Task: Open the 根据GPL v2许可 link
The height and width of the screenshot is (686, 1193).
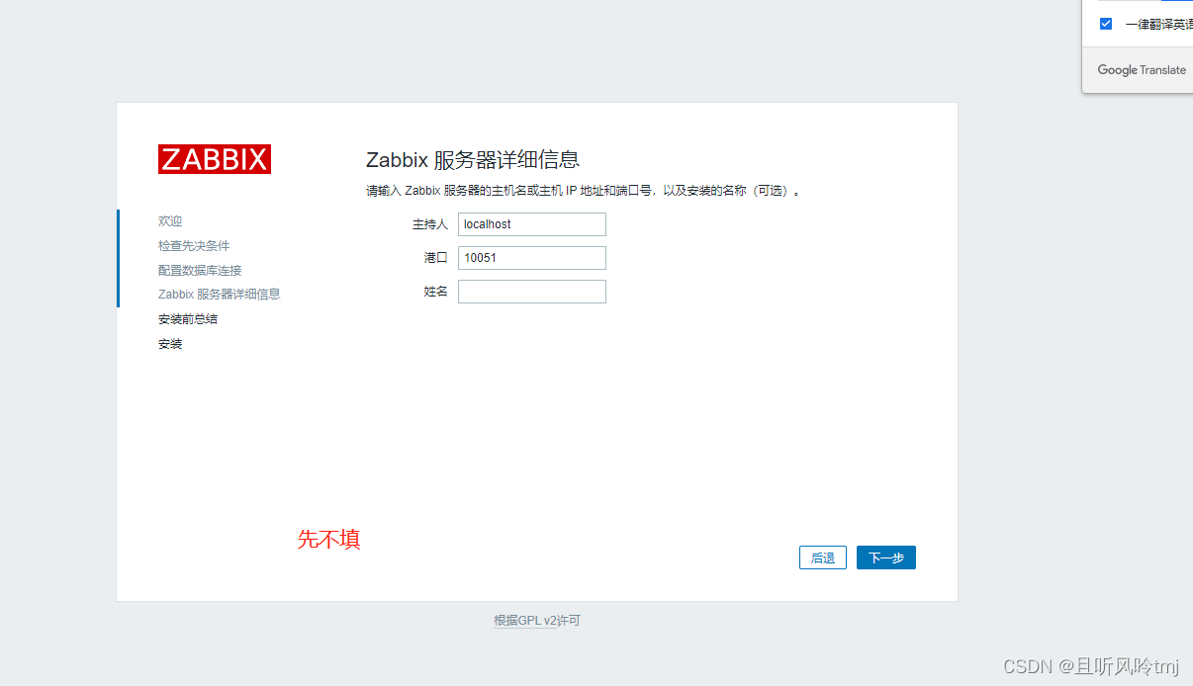Action: click(x=537, y=621)
